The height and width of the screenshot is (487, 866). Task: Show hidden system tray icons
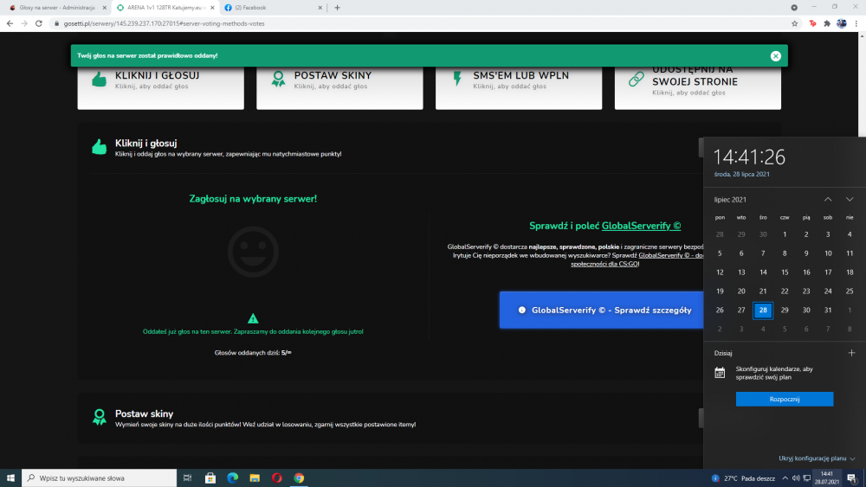785,478
